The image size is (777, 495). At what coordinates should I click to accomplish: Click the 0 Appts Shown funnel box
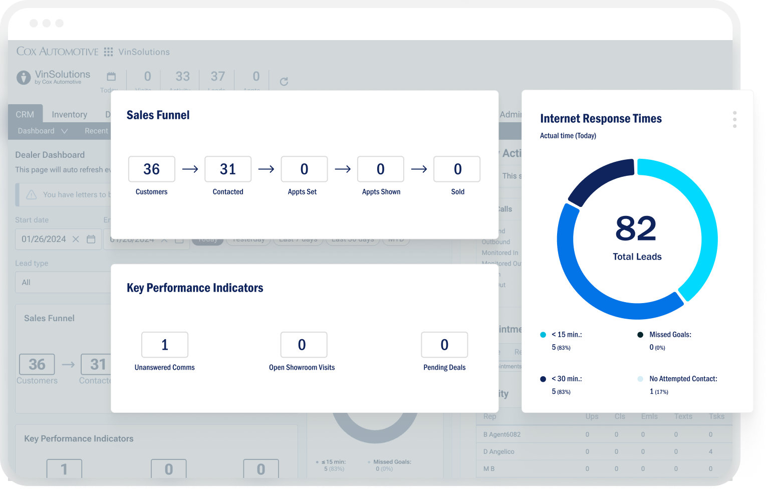[x=381, y=169]
